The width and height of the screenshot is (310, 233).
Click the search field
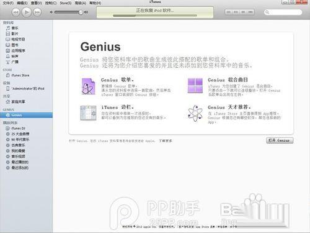283,12
